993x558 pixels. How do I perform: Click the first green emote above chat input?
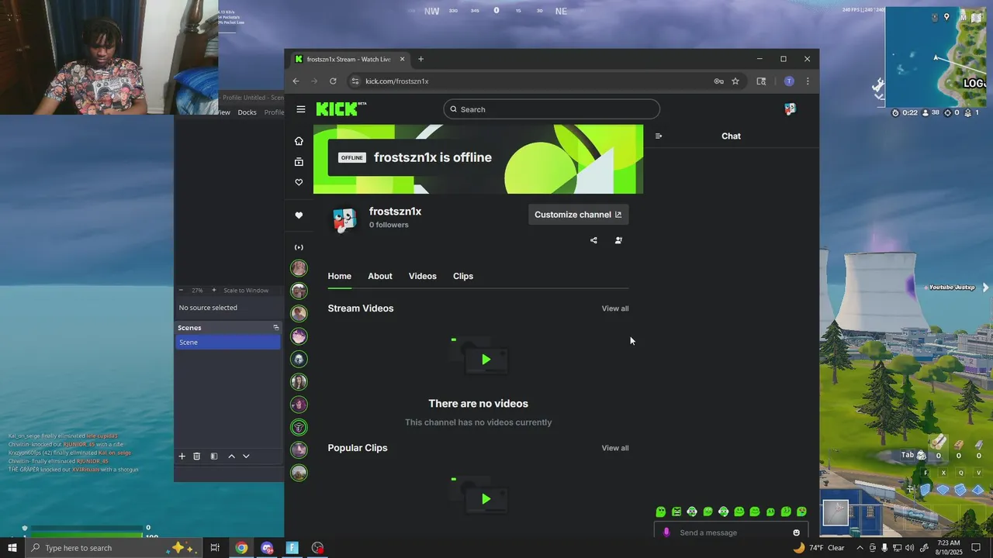pos(661,511)
